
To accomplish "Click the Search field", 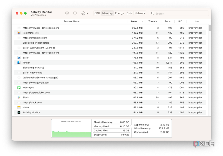I will pos(179,13).
